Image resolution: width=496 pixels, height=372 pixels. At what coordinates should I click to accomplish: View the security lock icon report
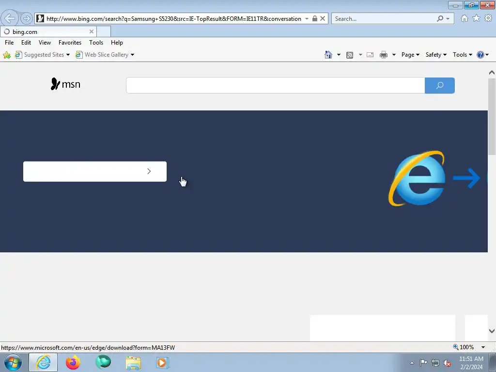coord(315,19)
